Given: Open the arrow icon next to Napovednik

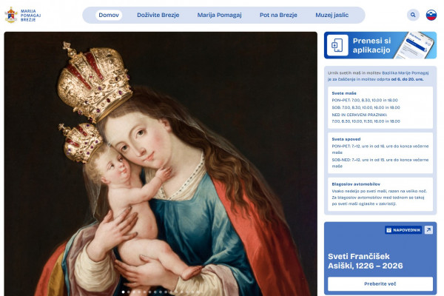Looking at the screenshot, I should [x=428, y=229].
